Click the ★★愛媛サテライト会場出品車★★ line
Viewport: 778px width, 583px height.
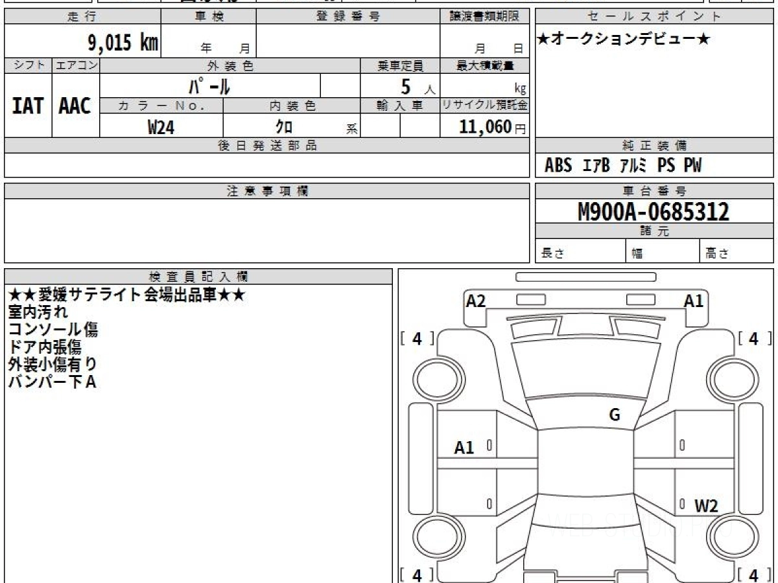(126, 295)
